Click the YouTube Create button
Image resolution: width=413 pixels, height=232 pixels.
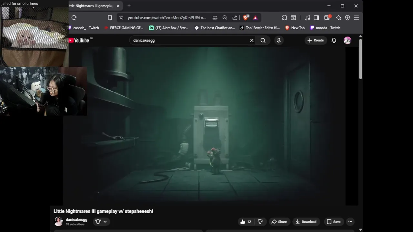316,40
